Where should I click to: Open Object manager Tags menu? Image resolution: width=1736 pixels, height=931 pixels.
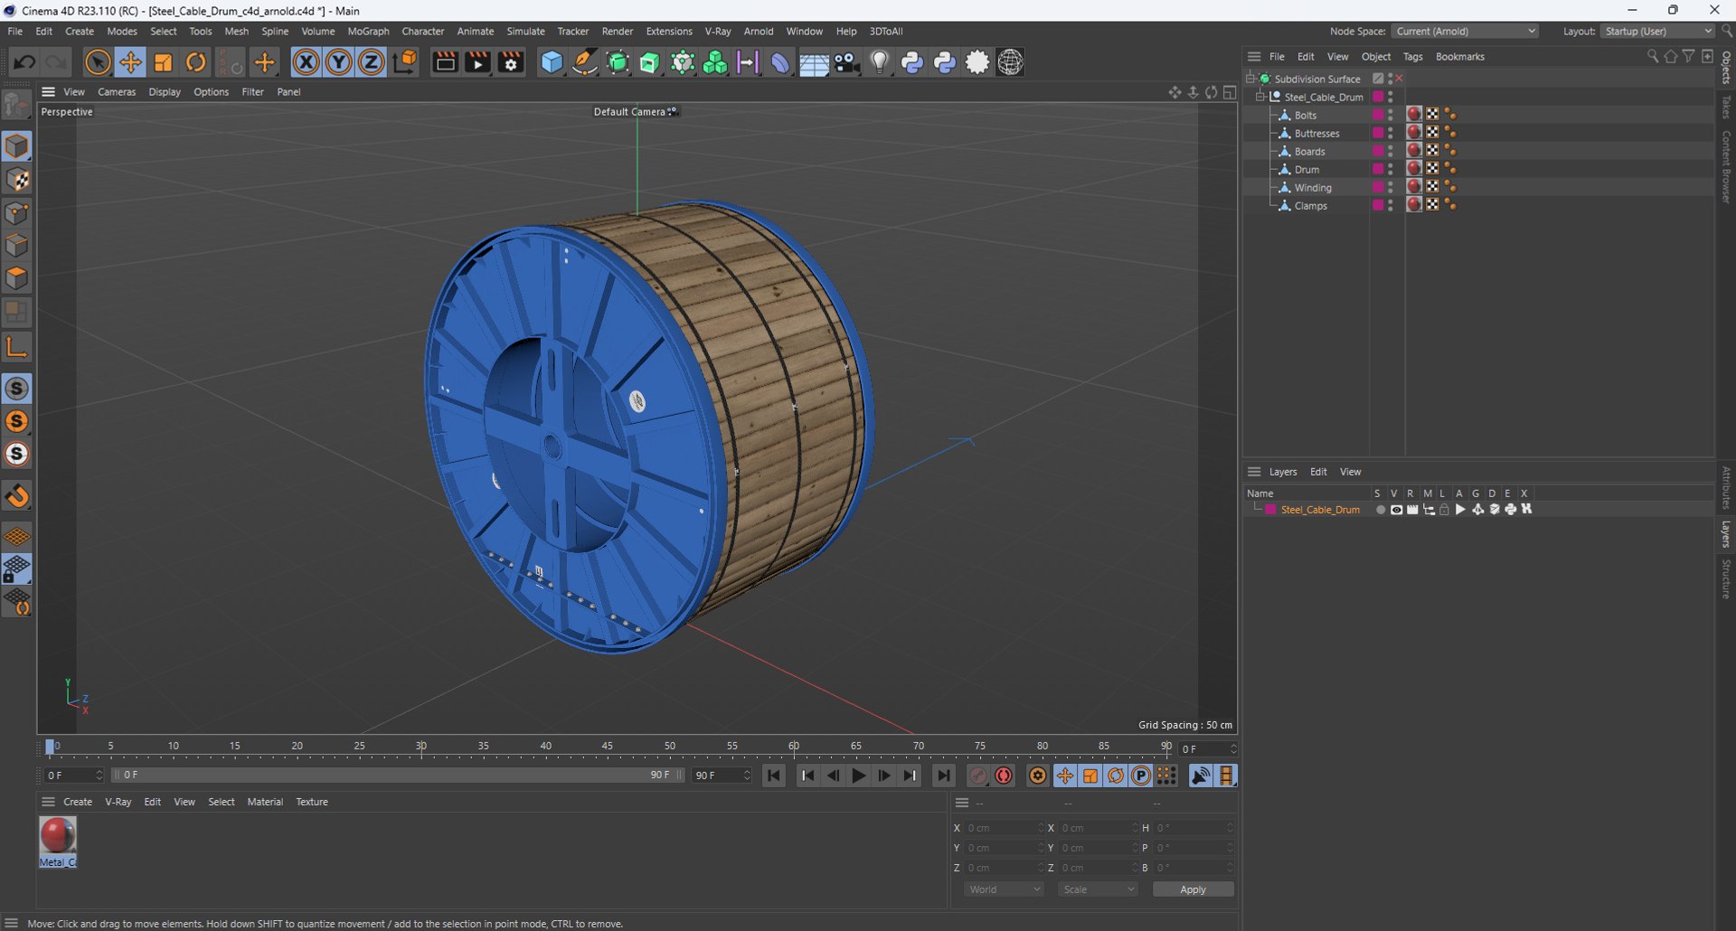coord(1412,57)
